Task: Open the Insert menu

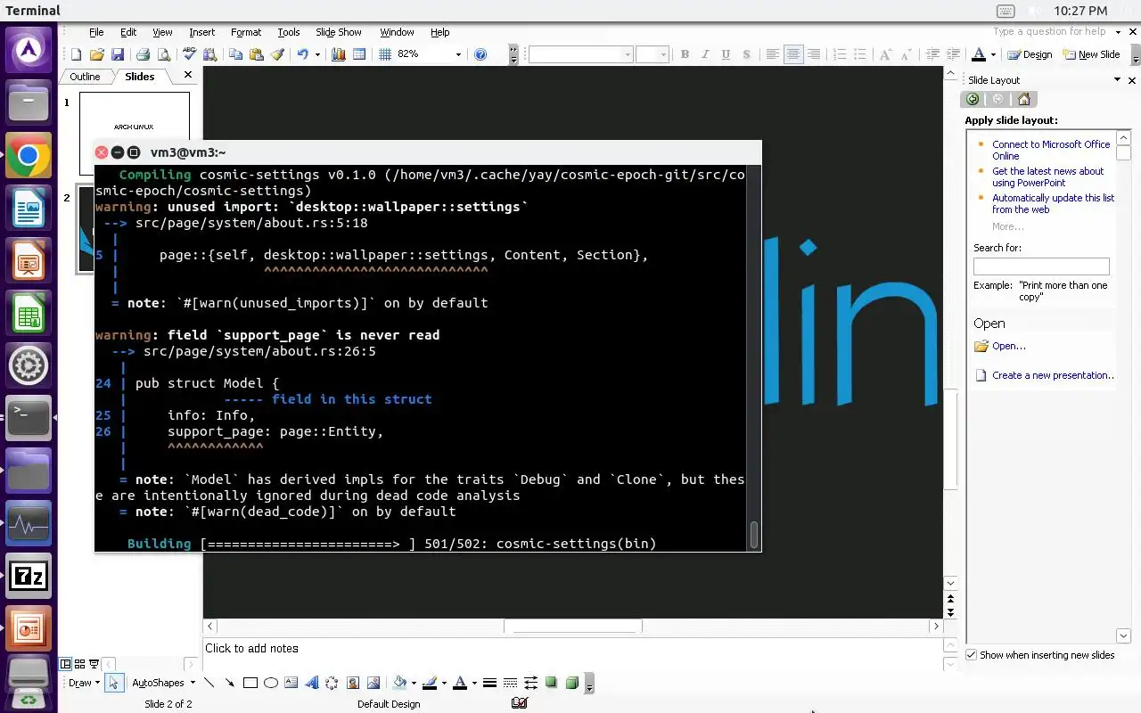Action: click(201, 32)
